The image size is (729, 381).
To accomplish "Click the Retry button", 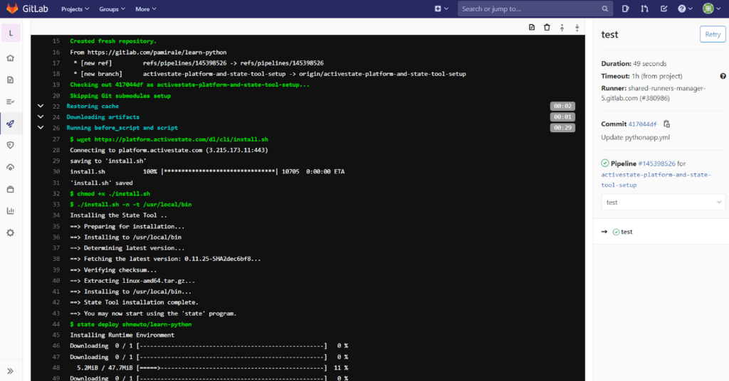I will coord(713,34).
